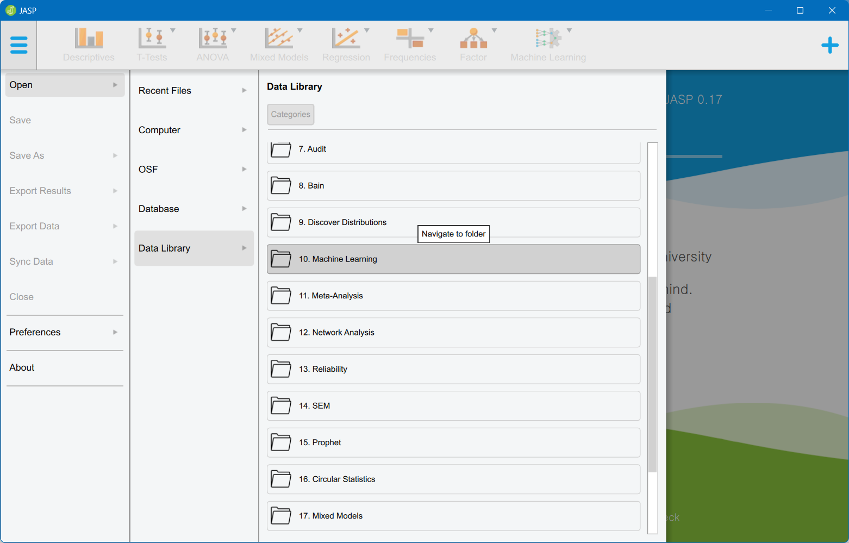
Task: Open the T-Tests module icon
Action: point(152,38)
